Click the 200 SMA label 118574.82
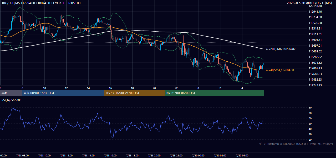The image size is (336, 158). tap(281, 49)
